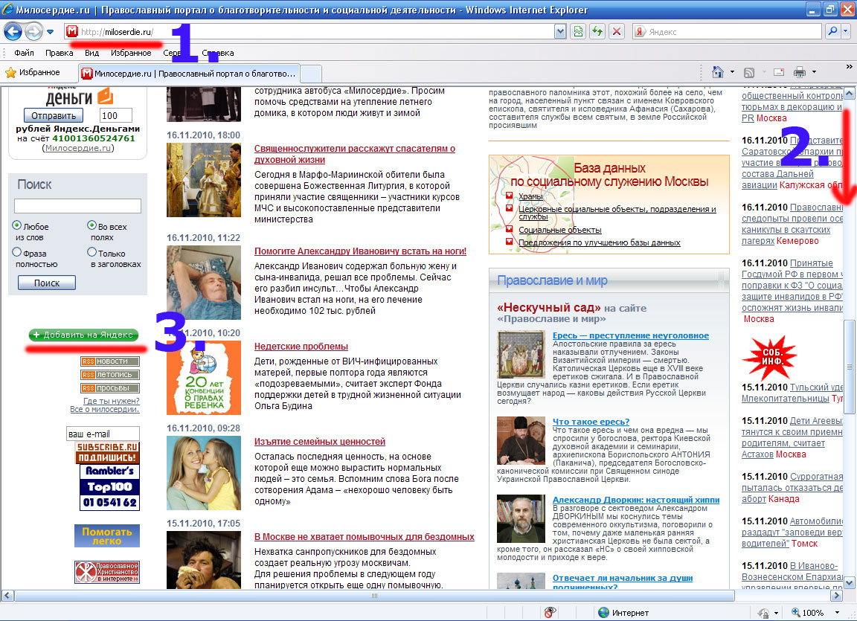857x621 pixels.
Task: Click the Subscribe.ru ПОДПИШИСЬ banner
Action: coord(108,452)
